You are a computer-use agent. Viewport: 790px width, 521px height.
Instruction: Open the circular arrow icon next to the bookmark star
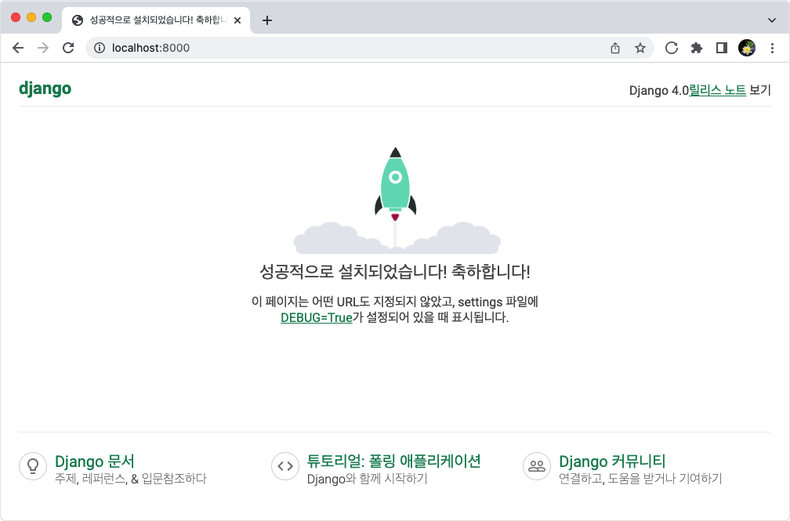[671, 48]
